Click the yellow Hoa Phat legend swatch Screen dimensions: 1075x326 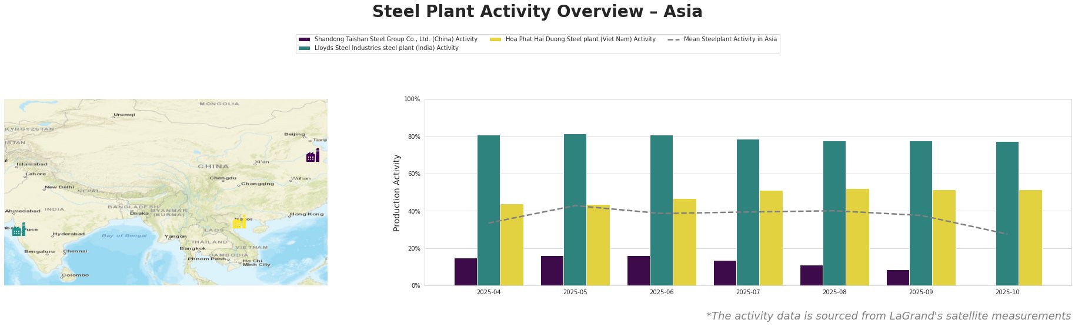pos(496,39)
